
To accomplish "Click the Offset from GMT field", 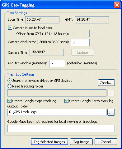I will coord(80,33).
